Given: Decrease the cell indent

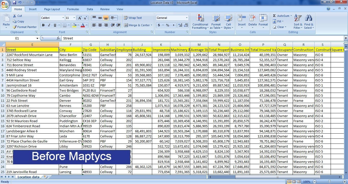Looking at the screenshot, I should tap(113, 25).
